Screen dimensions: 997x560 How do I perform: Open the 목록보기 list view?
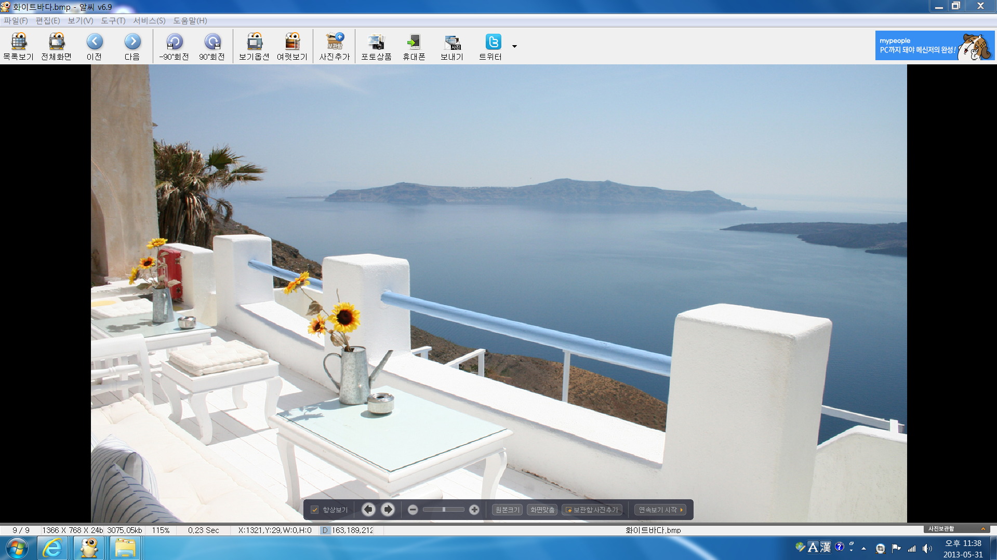click(18, 46)
